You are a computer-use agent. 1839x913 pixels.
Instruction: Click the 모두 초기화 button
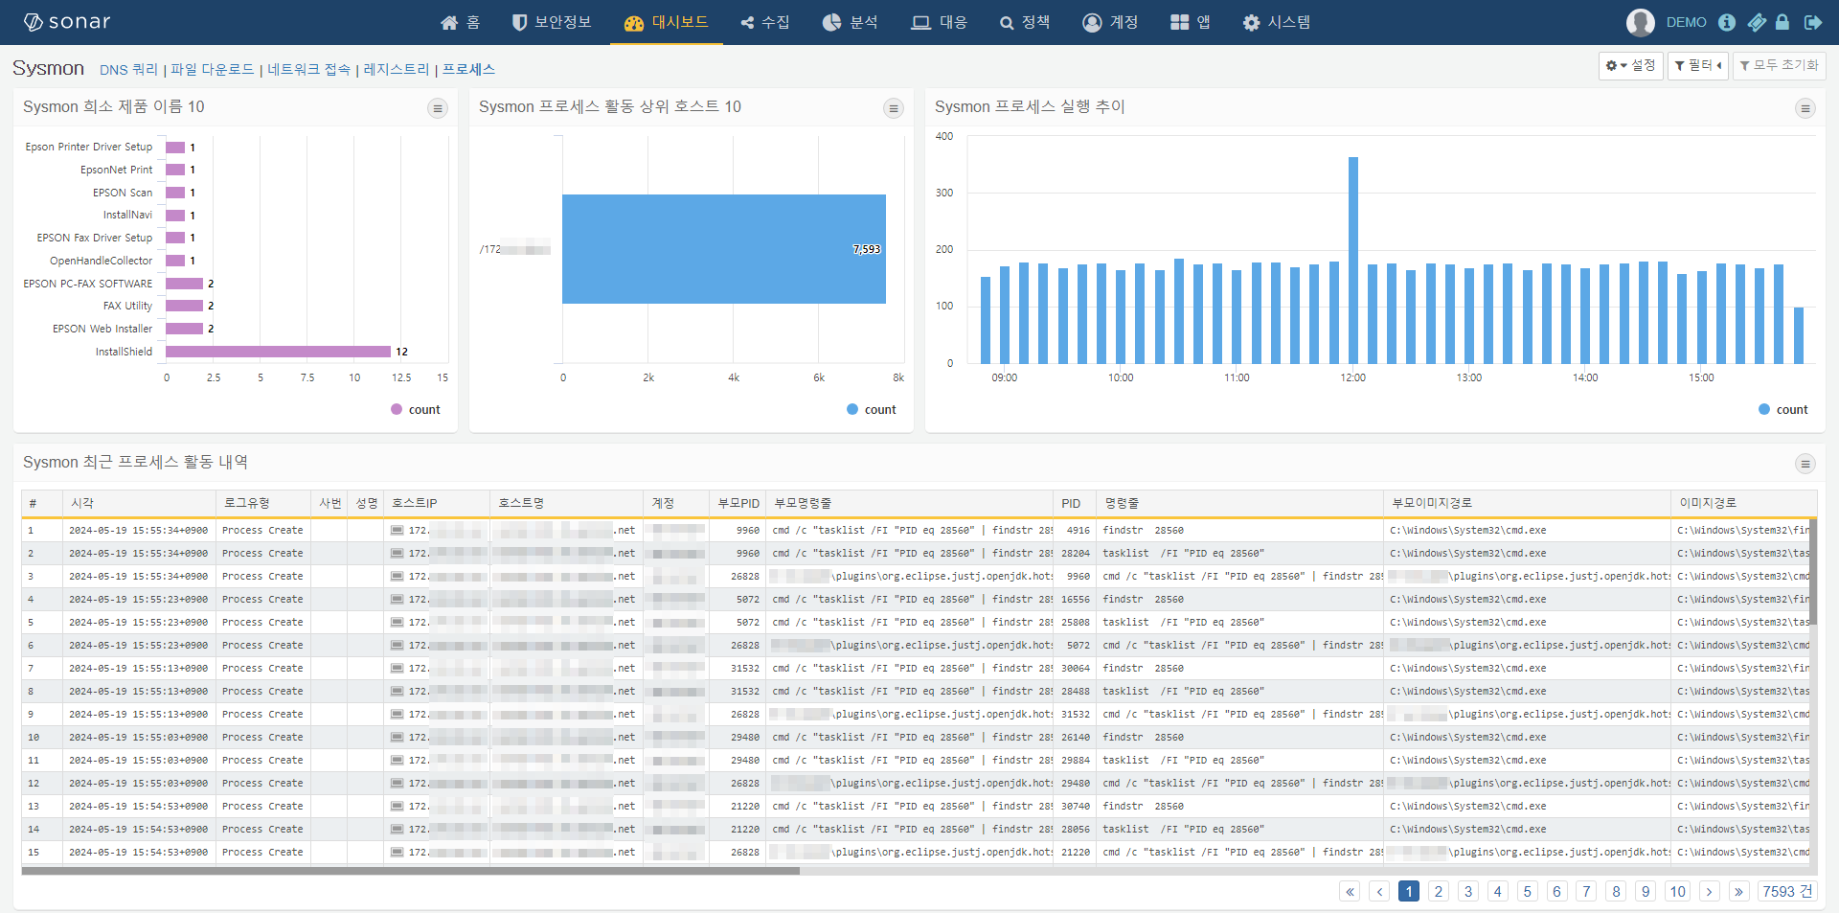click(x=1779, y=65)
